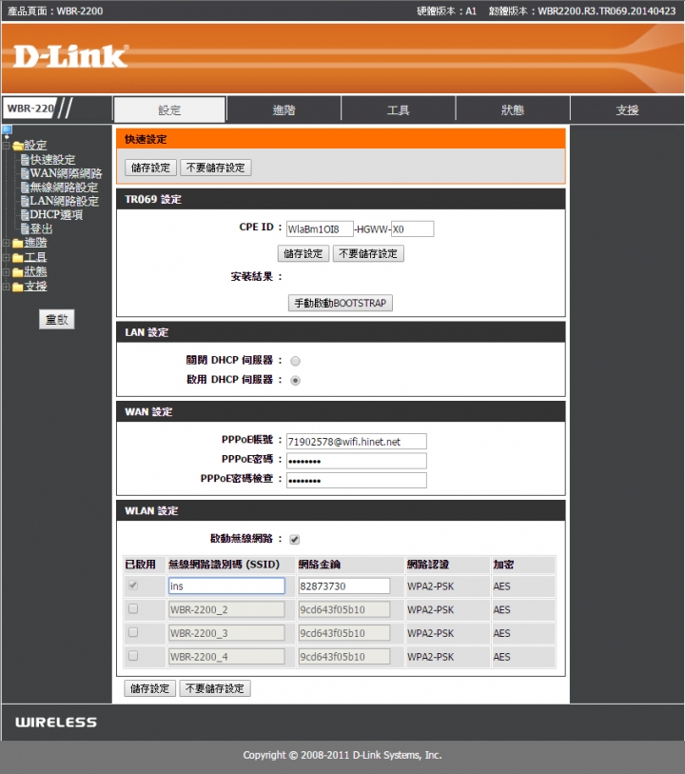Click the PPPoE帳號 input field
685x774 pixels.
pos(357,442)
